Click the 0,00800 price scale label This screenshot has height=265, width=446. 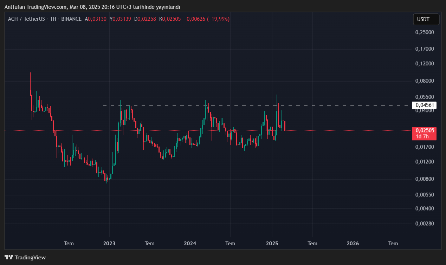click(425, 179)
